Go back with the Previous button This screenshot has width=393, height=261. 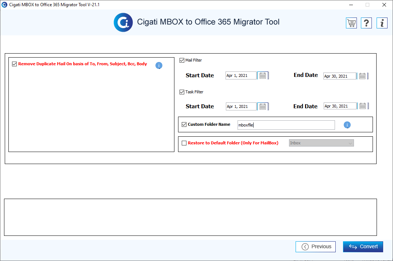point(316,247)
